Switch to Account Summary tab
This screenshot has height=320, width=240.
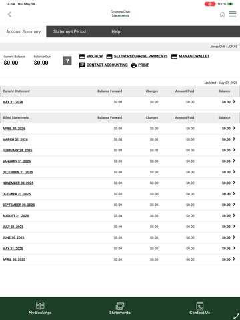coord(23,31)
